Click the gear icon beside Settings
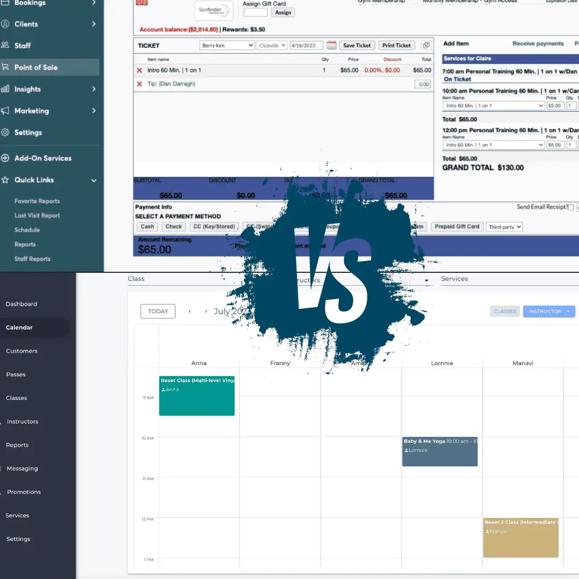579x579 pixels. coord(5,132)
